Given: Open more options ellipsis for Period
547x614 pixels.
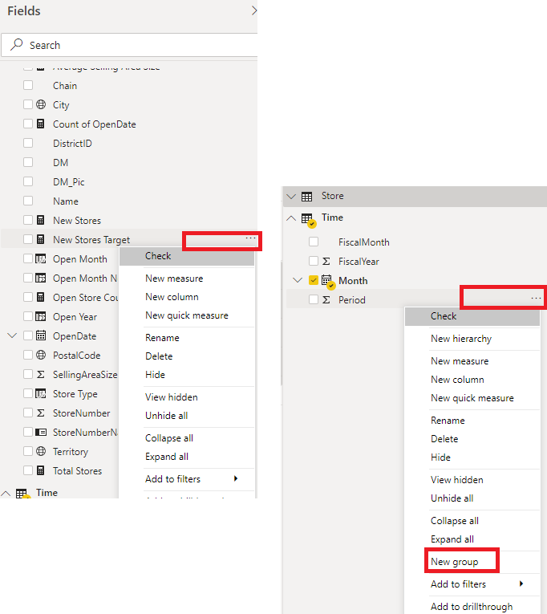Looking at the screenshot, I should (536, 299).
